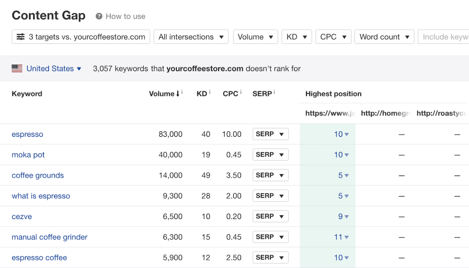Show SERP for espresso keyword
Image resolution: width=469 pixels, height=268 pixels.
coord(270,134)
